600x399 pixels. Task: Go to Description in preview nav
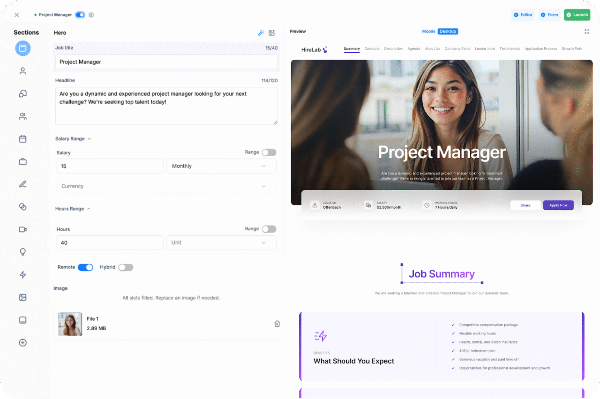[393, 49]
